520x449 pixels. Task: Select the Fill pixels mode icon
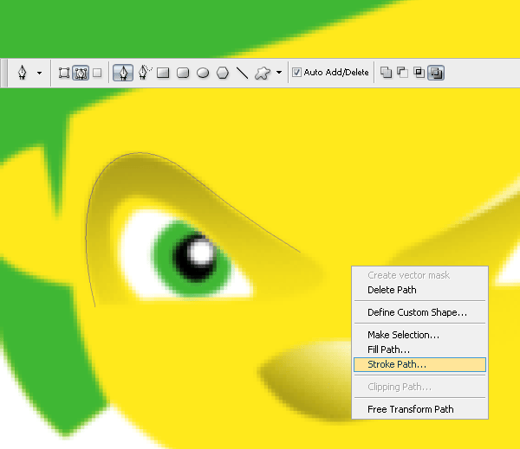coord(96,73)
